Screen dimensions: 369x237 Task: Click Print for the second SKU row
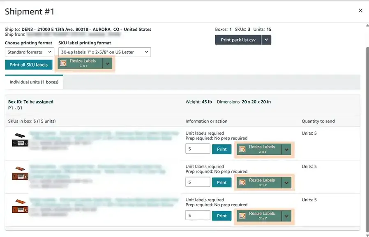point(221,182)
